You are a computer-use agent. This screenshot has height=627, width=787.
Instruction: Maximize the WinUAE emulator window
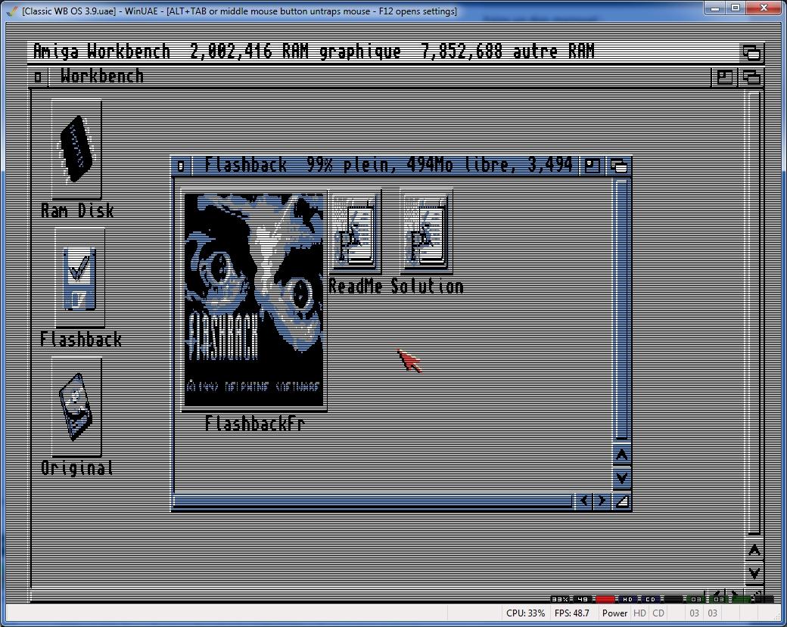[x=736, y=8]
